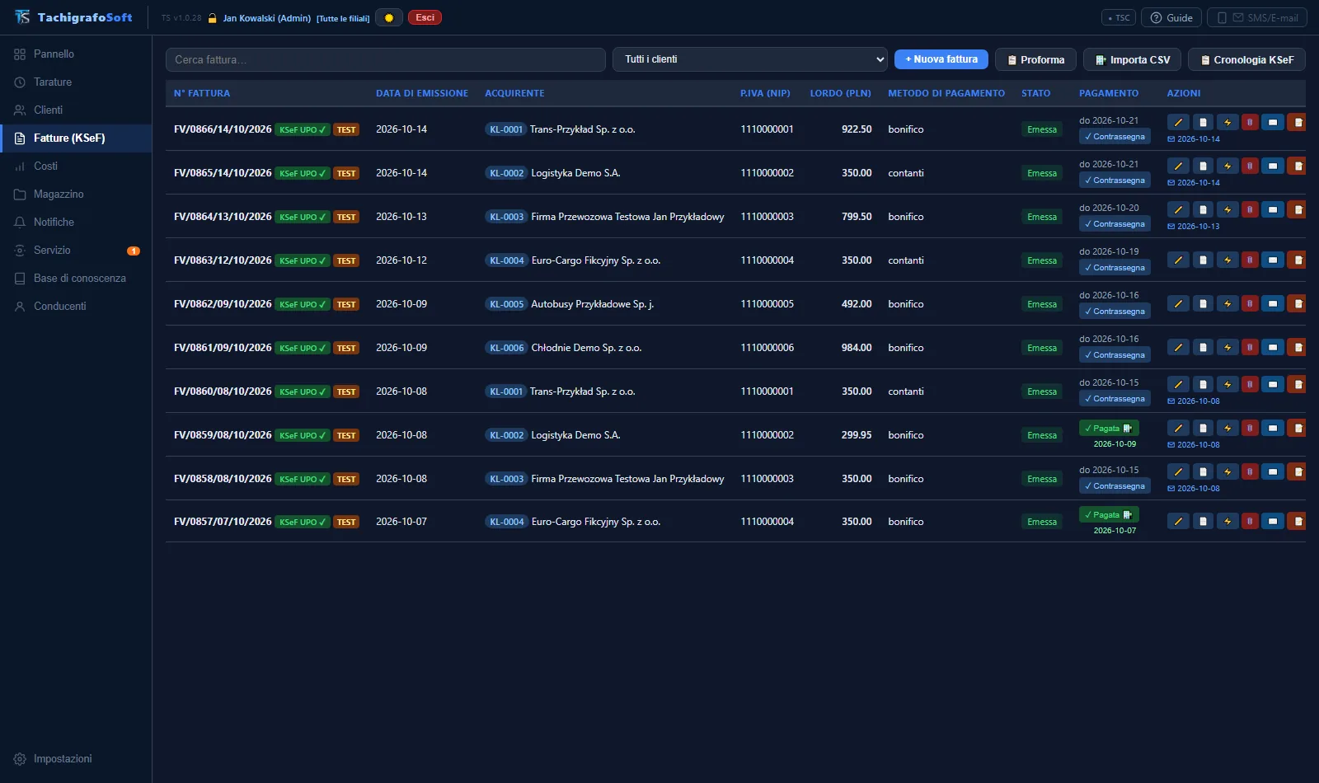The image size is (1319, 783).
Task: Mark invoice FV/0866/14/10/2026 as paid via Contrassegna
Action: tap(1115, 137)
